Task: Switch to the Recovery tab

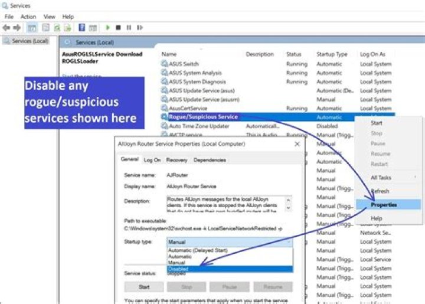Action: point(176,160)
